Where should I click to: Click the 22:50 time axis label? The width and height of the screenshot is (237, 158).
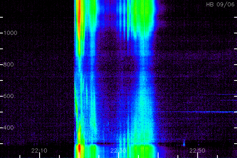click(197, 151)
